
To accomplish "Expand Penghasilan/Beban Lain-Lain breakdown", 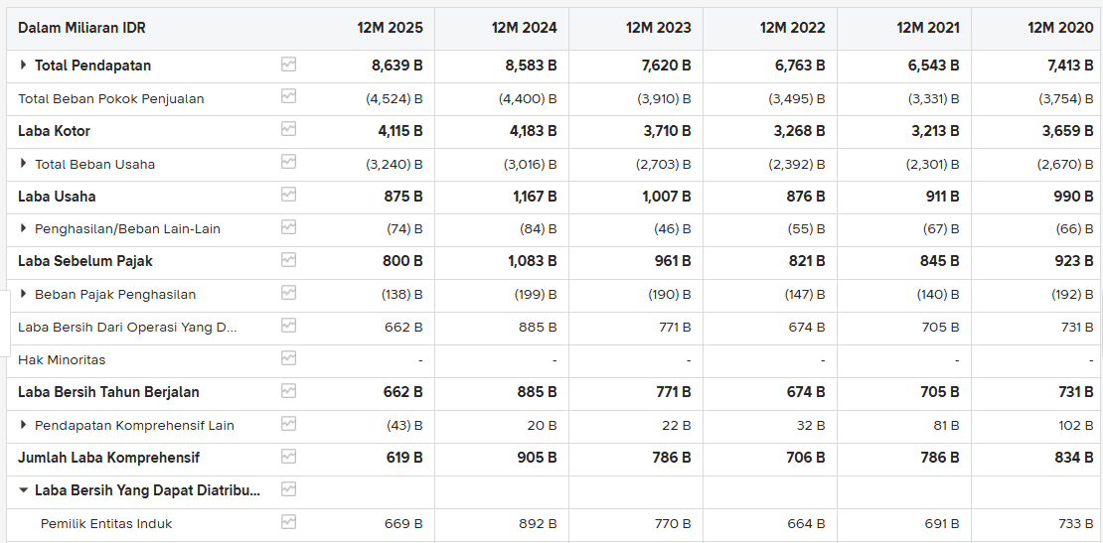I will pyautogui.click(x=23, y=229).
